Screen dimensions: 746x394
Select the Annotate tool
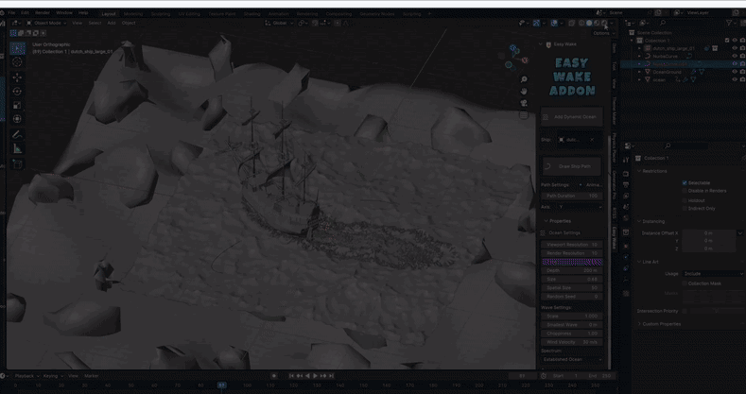[18, 134]
